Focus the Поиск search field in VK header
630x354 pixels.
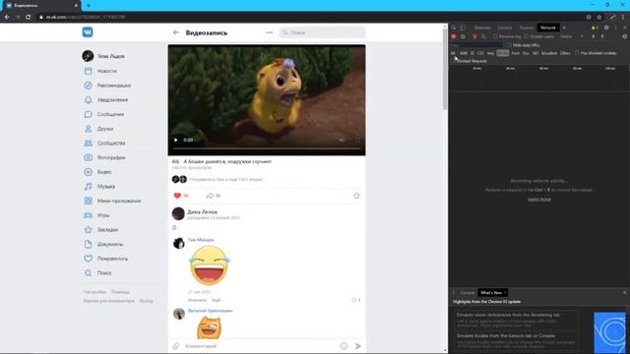pyautogui.click(x=322, y=32)
